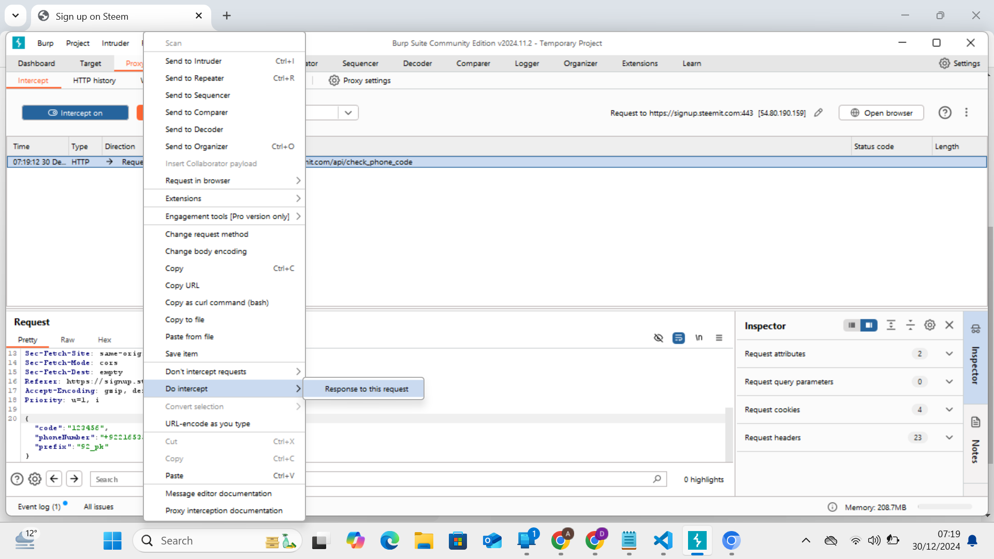This screenshot has width=994, height=559.
Task: Click the Open browser button
Action: [x=881, y=112]
